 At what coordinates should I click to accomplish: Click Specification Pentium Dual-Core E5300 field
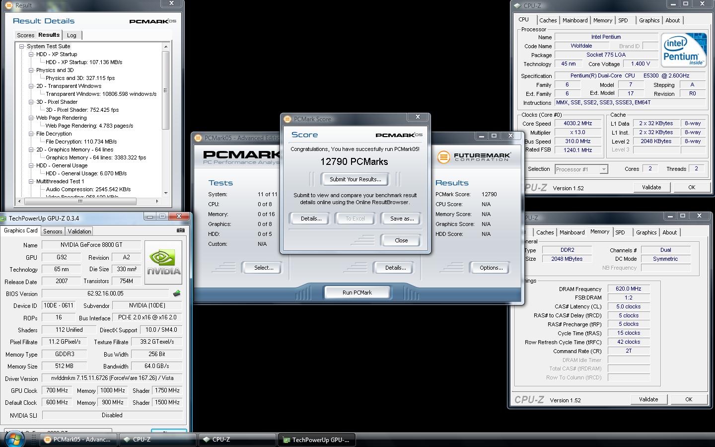click(630, 76)
